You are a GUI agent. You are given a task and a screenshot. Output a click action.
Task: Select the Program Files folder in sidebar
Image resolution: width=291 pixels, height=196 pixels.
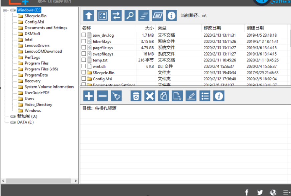coord(37,63)
